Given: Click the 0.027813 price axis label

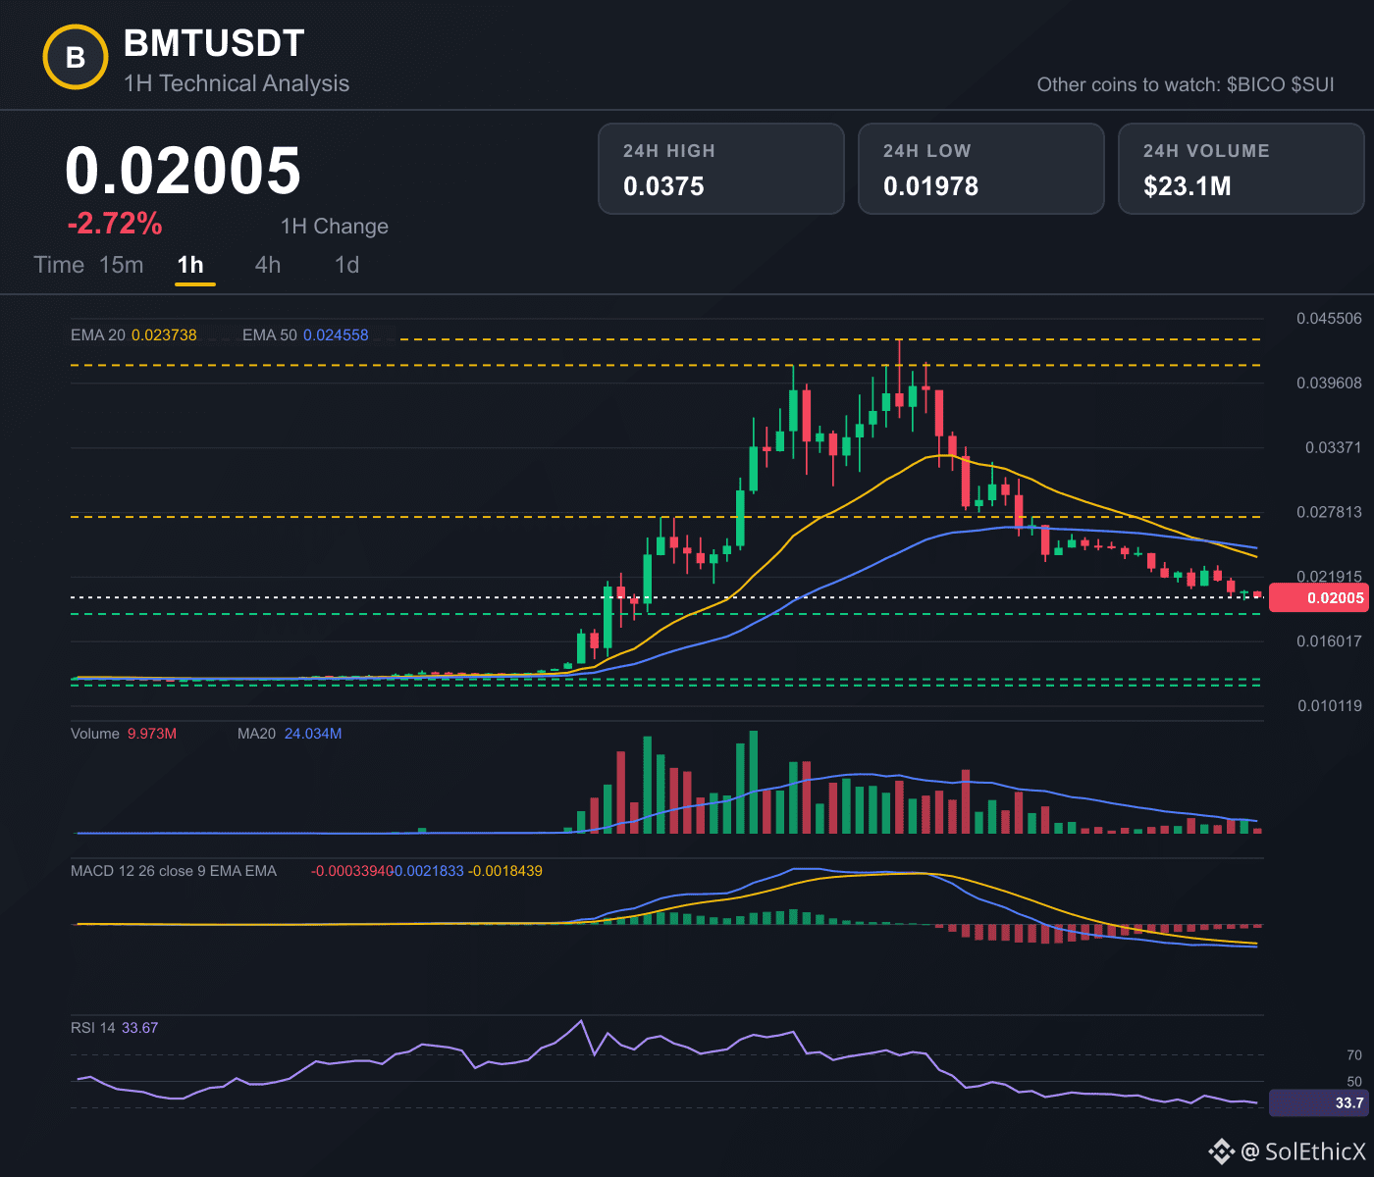Looking at the screenshot, I should (1329, 512).
